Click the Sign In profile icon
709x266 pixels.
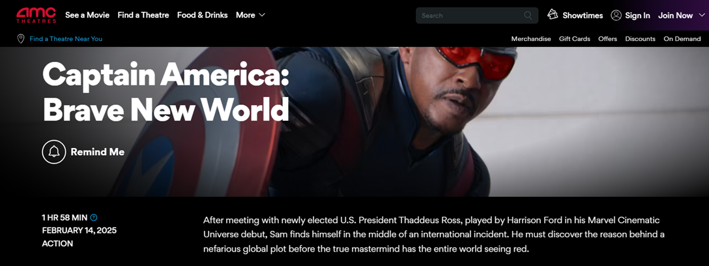(616, 16)
